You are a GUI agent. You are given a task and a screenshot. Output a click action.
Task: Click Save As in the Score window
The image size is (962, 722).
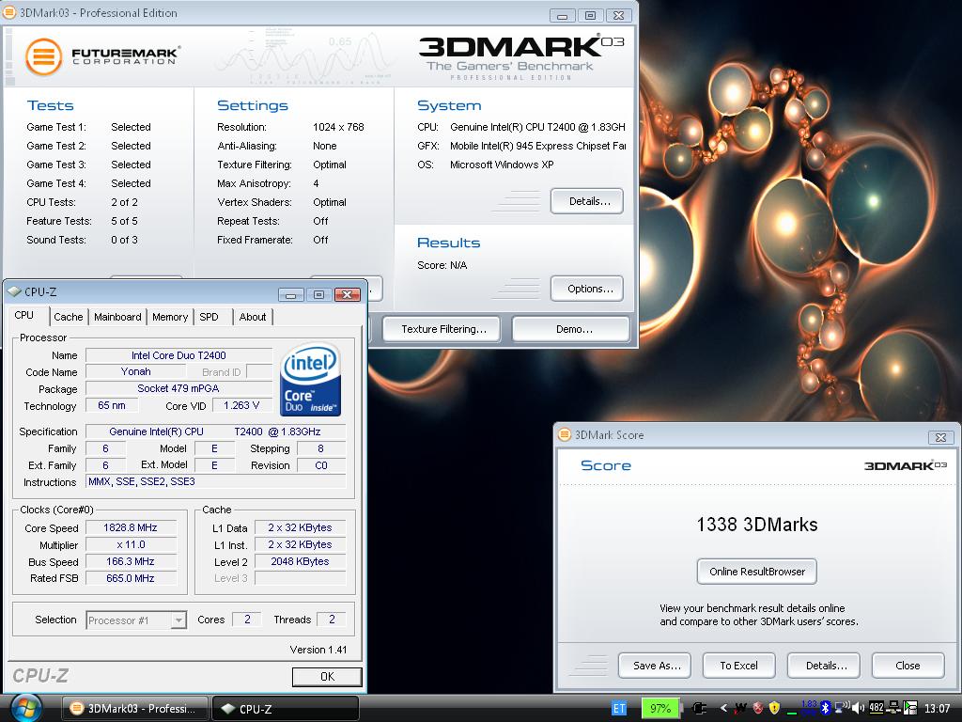click(x=655, y=666)
